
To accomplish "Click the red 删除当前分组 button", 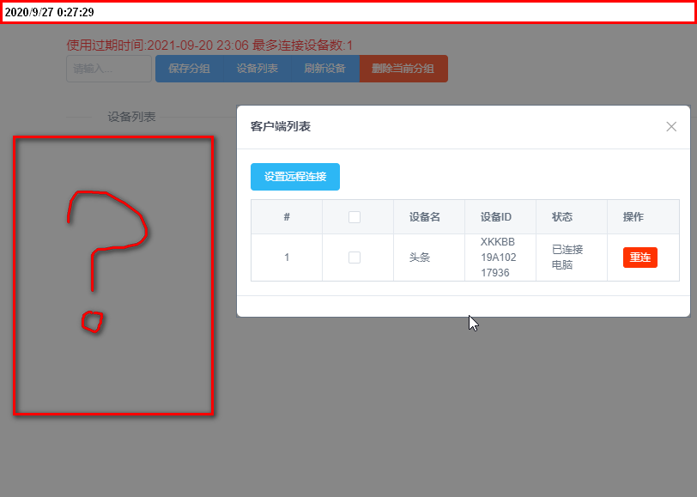I will [x=403, y=69].
